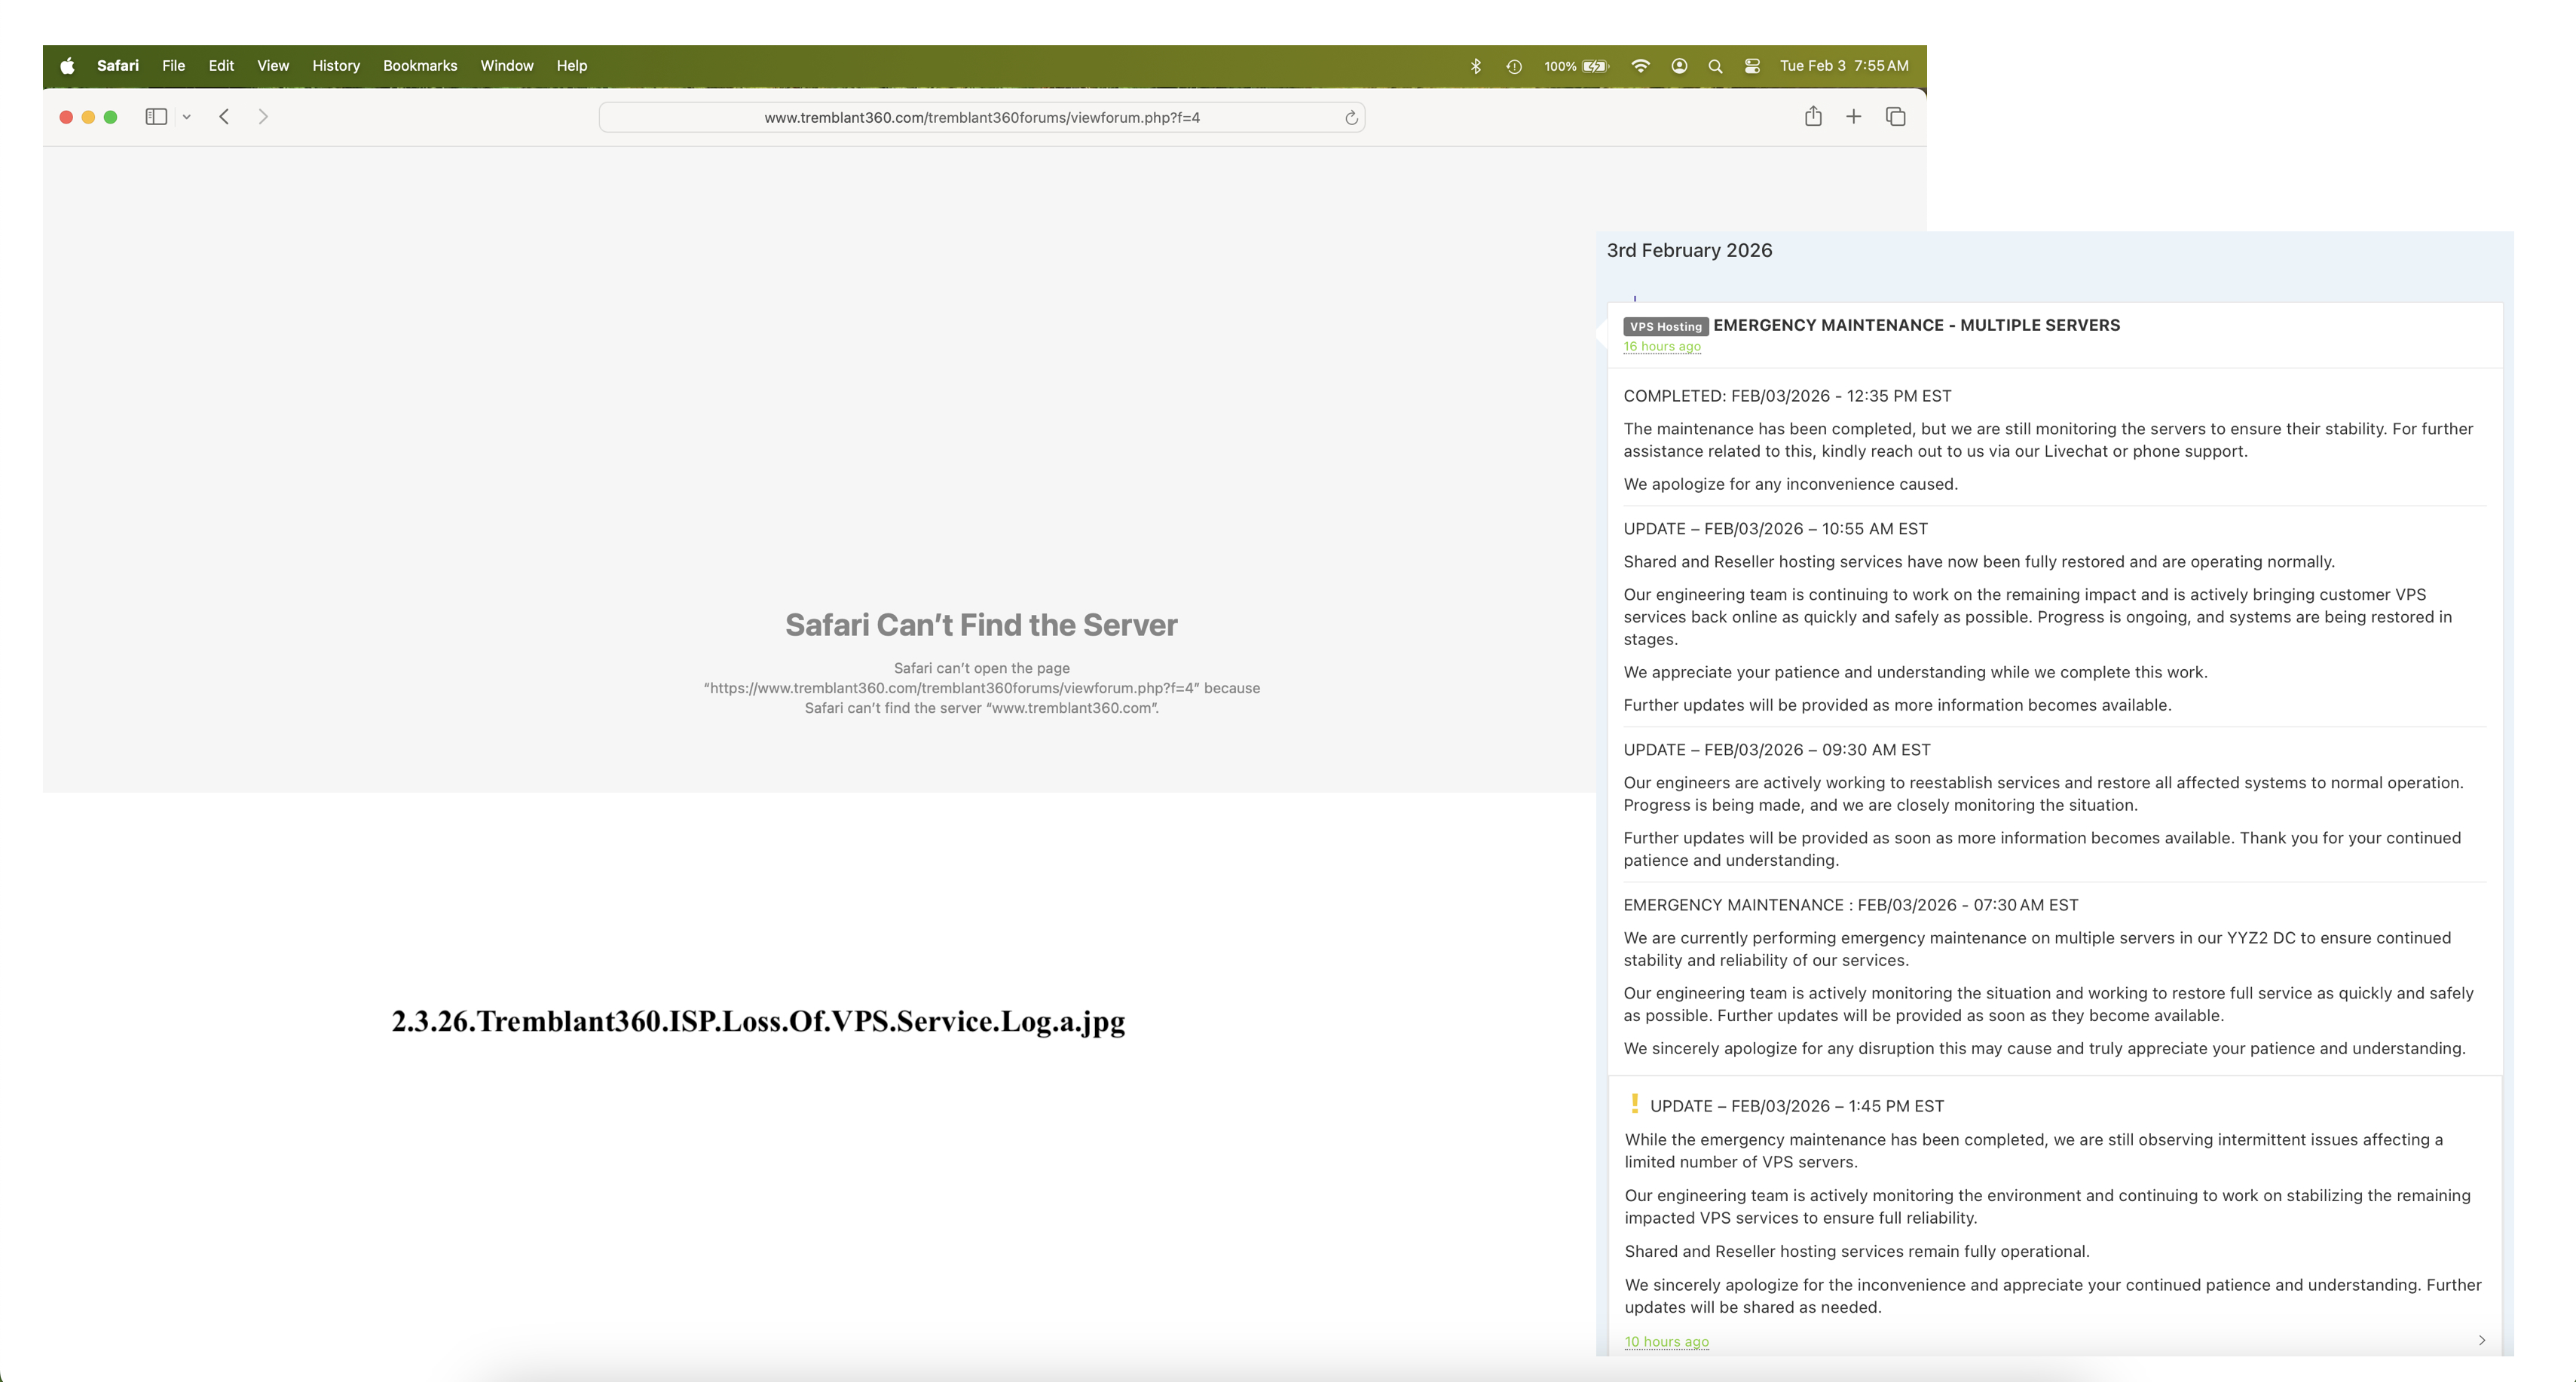Screen dimensions: 2576x1382
Task: Navigate back to the previous page
Action: pyautogui.click(x=224, y=117)
